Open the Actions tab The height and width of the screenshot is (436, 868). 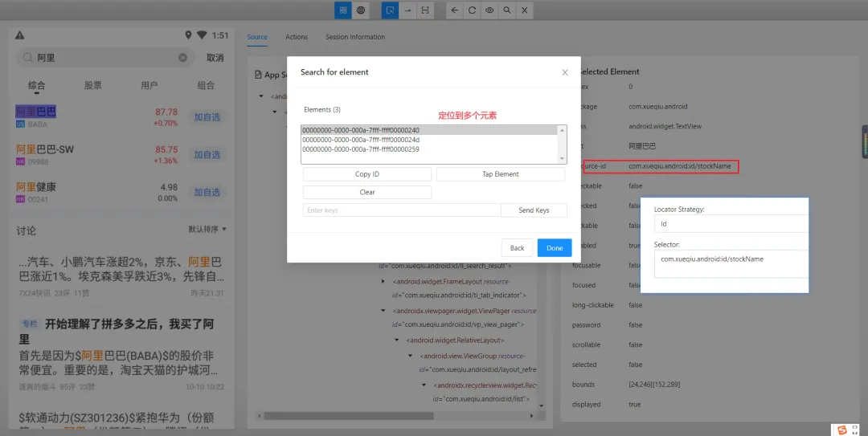pos(296,37)
